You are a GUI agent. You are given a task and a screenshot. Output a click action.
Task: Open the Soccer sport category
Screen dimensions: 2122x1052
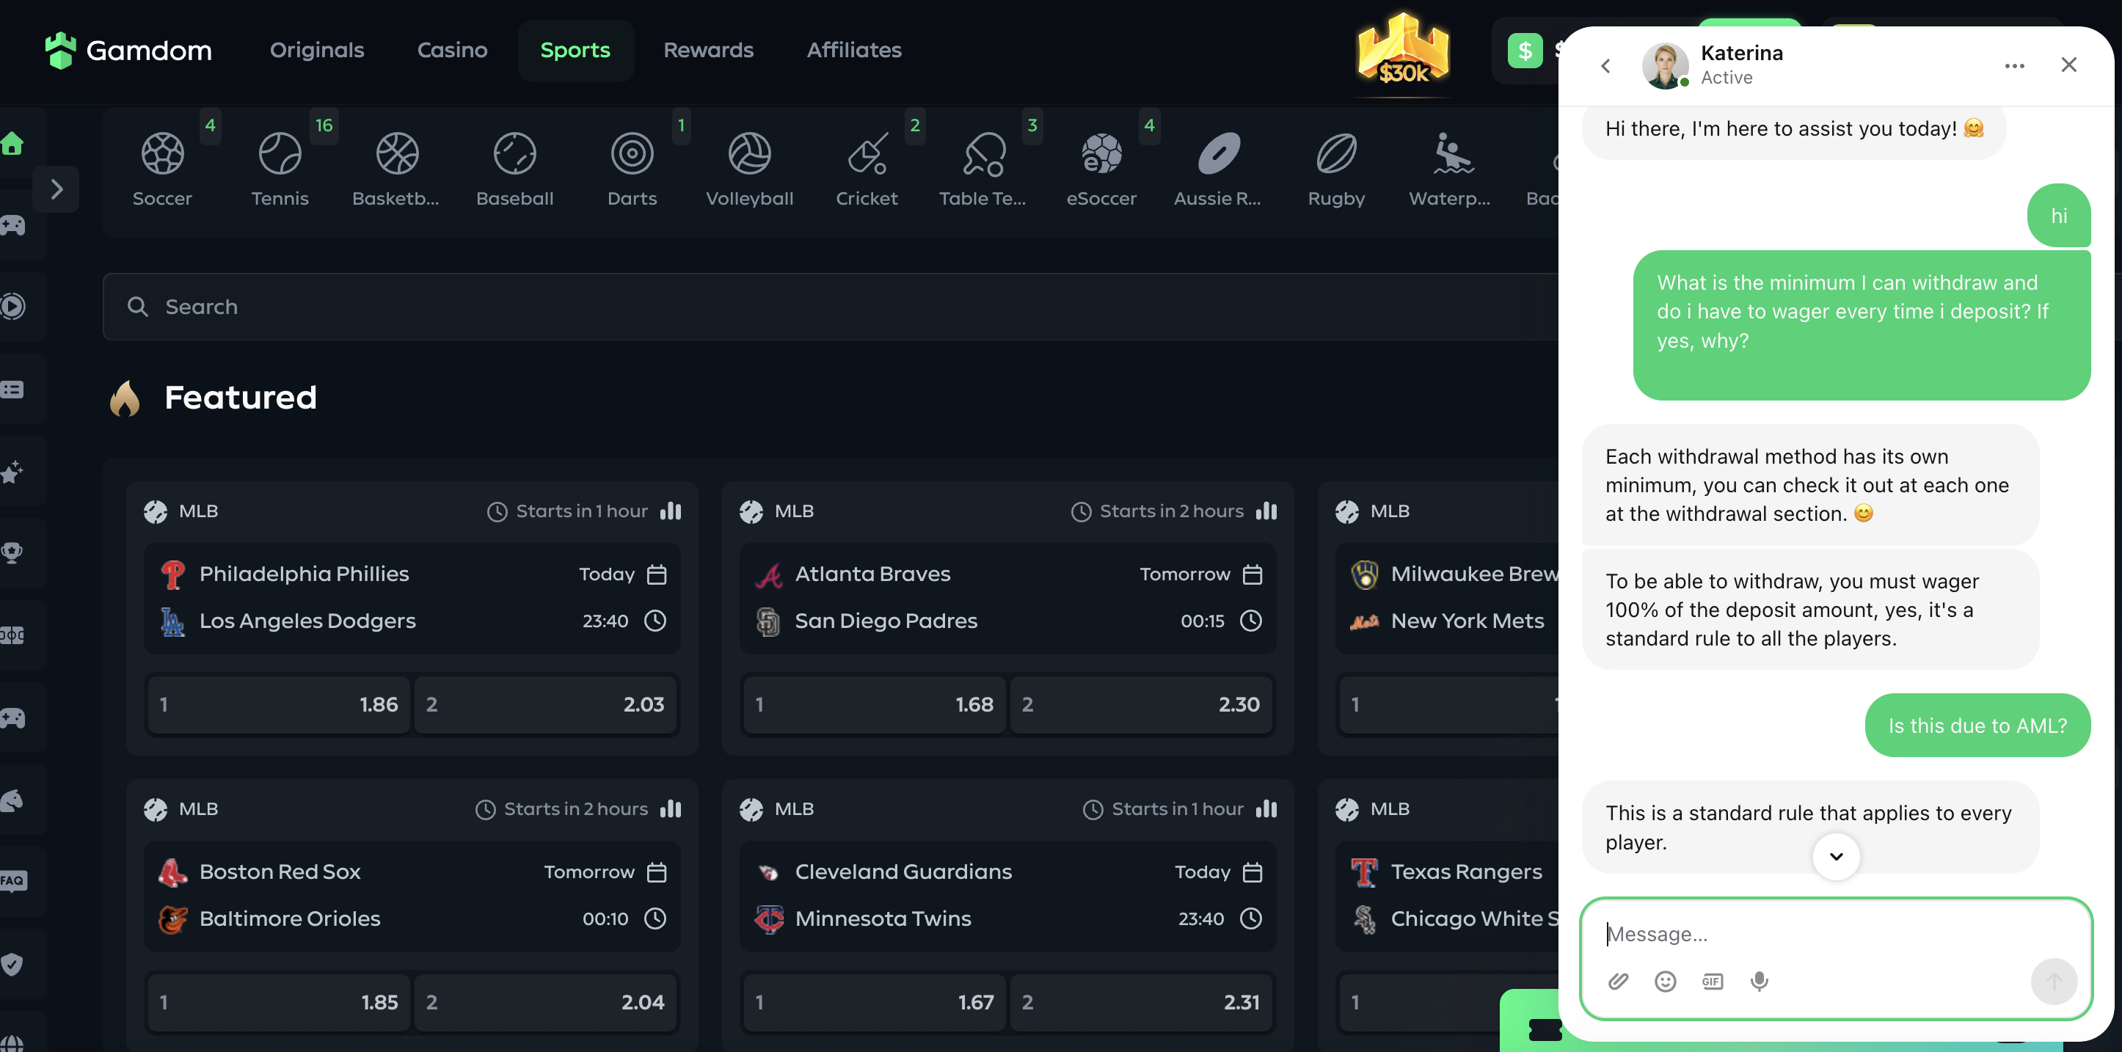(162, 170)
